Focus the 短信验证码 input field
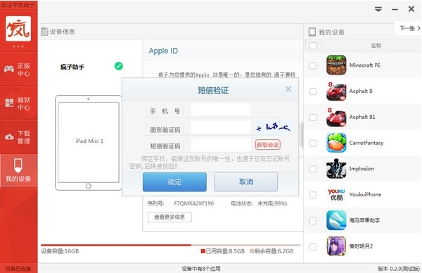This screenshot has width=422, height=273. point(221,145)
